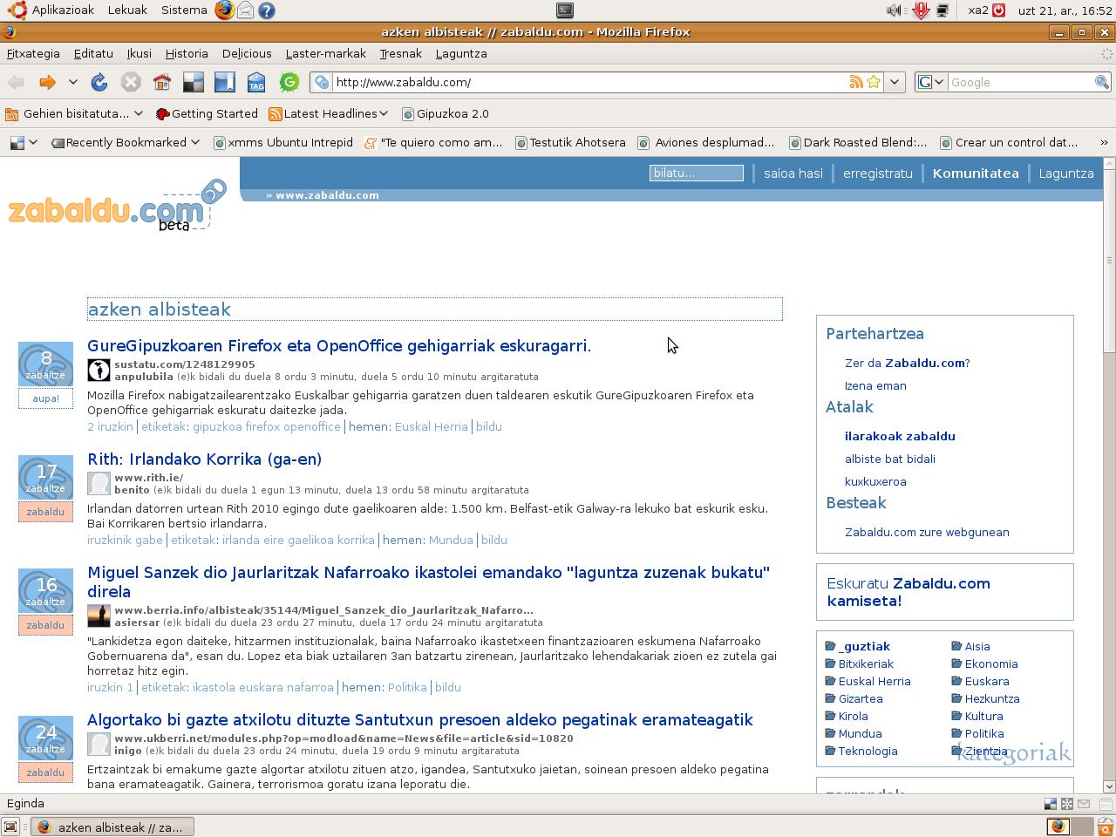
Task: Open the help icon in top panel
Action: pyautogui.click(x=267, y=10)
